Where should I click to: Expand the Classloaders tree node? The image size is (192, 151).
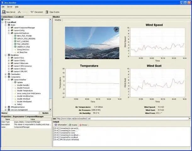tap(5, 74)
